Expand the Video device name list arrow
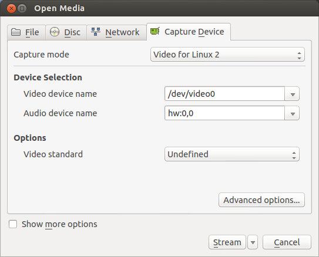The height and width of the screenshot is (257, 319). click(x=293, y=94)
